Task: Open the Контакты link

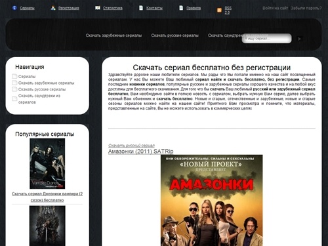Action: click(x=154, y=8)
